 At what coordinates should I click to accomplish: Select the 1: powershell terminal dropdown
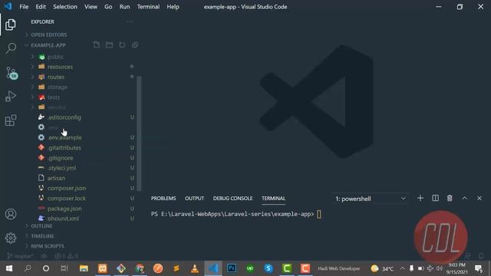pos(370,199)
